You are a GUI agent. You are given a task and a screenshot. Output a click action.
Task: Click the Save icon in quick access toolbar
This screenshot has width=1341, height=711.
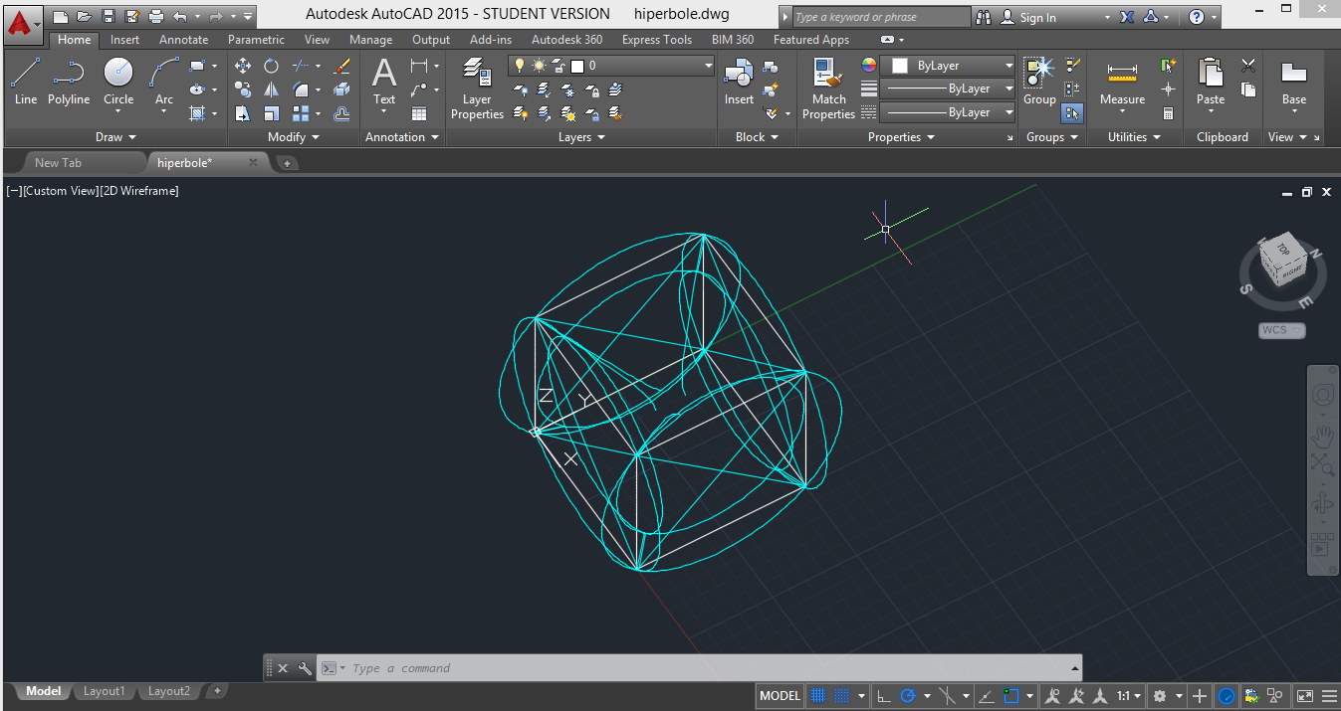pyautogui.click(x=109, y=16)
